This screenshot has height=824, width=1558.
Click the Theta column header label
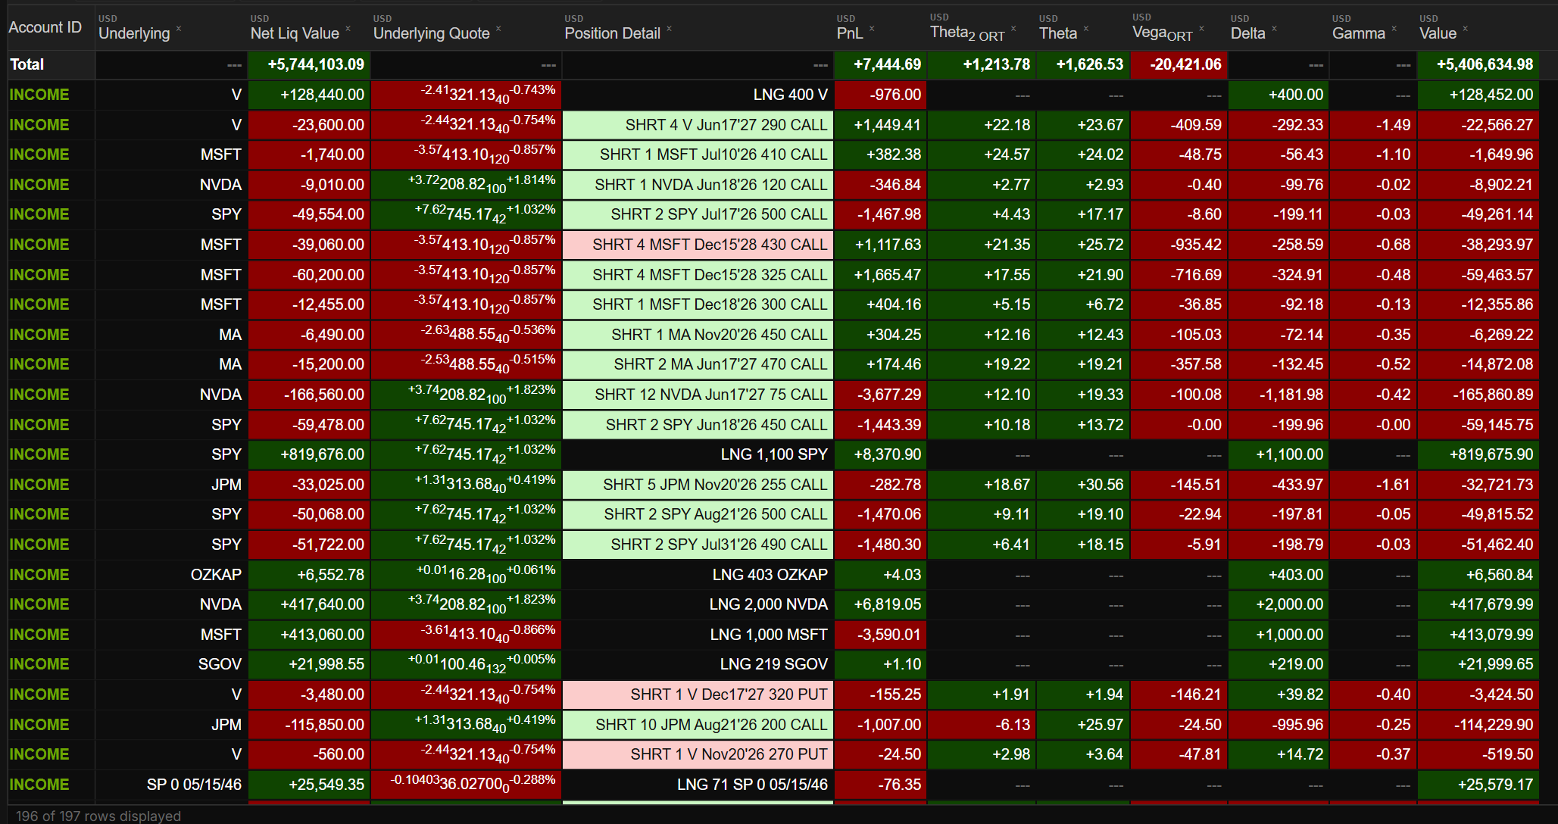click(1057, 33)
